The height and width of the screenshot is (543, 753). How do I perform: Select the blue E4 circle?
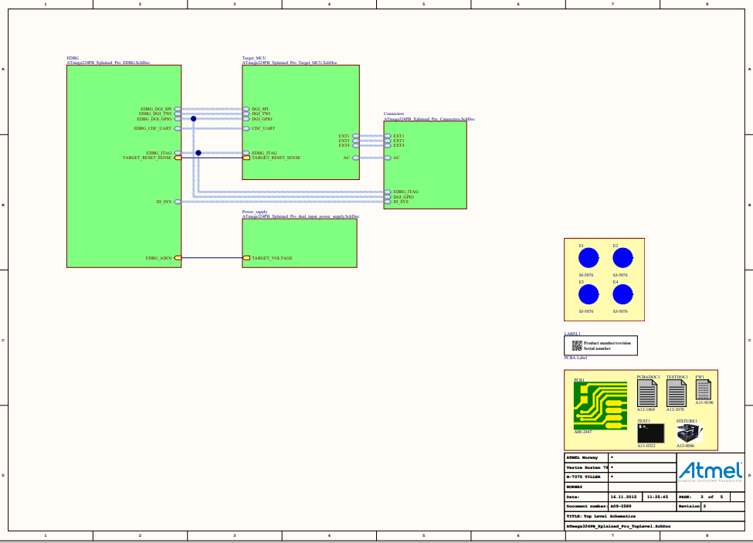pyautogui.click(x=622, y=294)
